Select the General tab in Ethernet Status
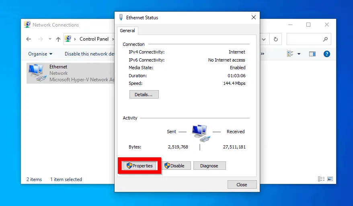353x206 pixels. (127, 31)
